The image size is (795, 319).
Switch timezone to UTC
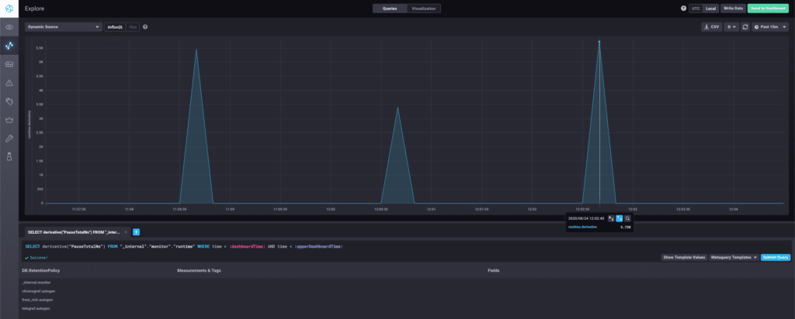(695, 8)
